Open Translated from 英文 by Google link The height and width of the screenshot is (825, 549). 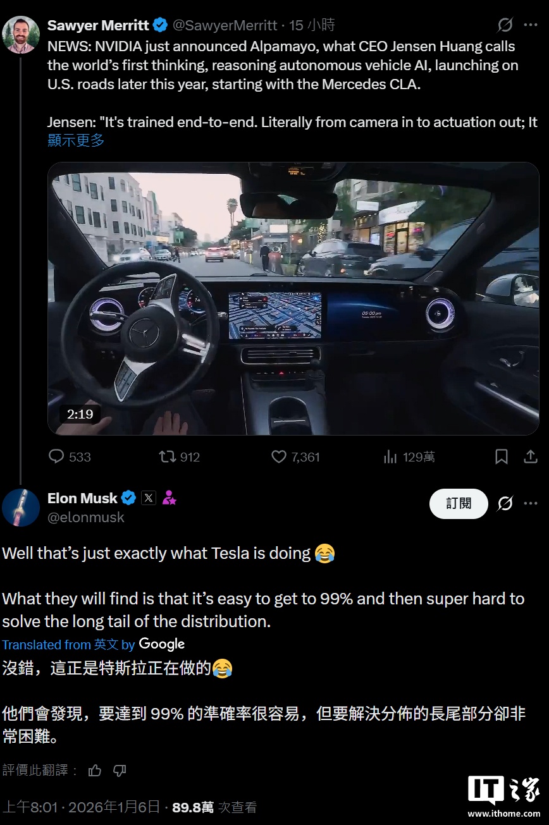point(94,644)
